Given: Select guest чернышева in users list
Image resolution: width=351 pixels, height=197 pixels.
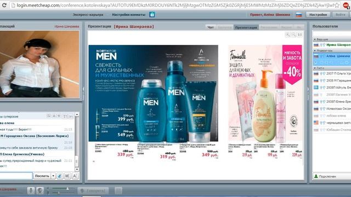Looking at the screenshot, I should tap(332, 123).
